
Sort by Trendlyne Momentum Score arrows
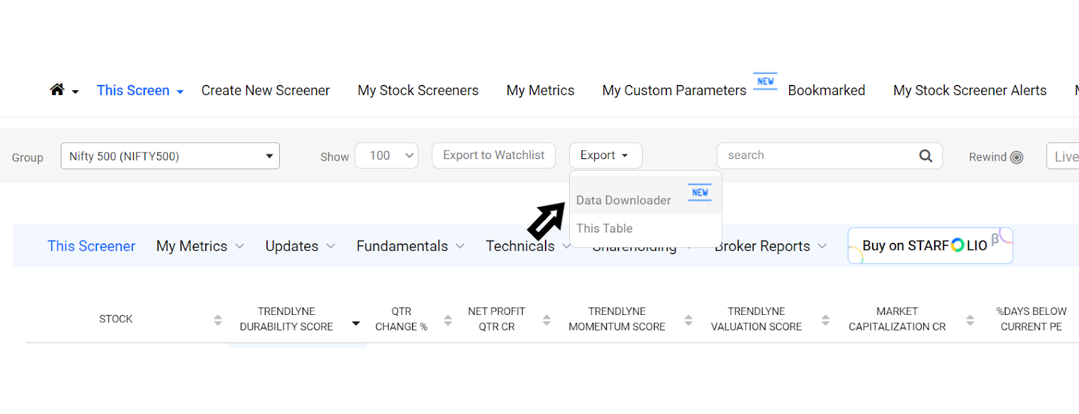click(689, 320)
